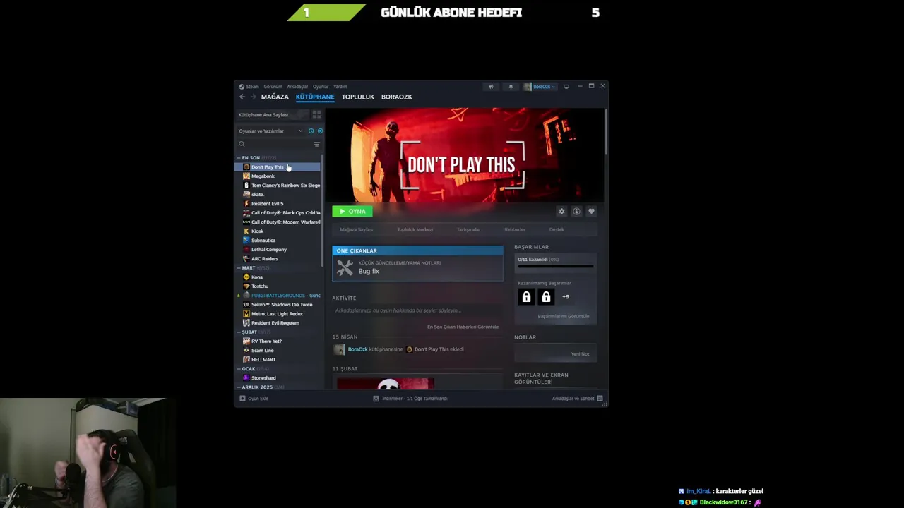Click the achievements progress bar
This screenshot has height=508, width=904.
click(x=555, y=267)
